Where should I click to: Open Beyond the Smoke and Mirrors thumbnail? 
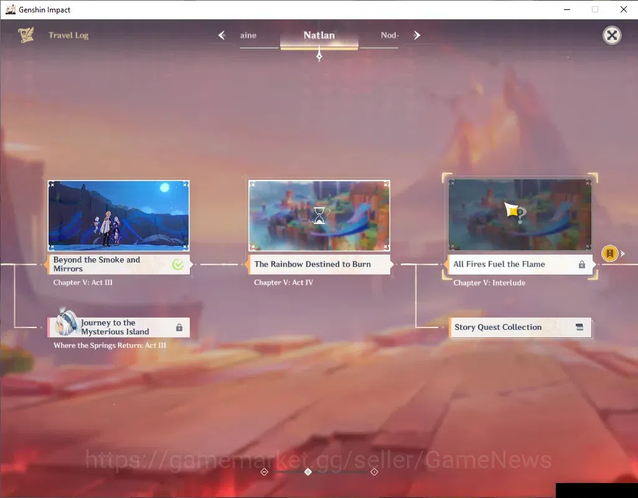pos(118,215)
